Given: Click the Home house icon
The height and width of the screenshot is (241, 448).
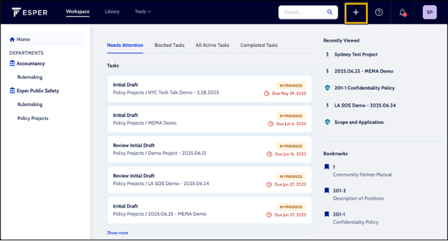Looking at the screenshot, I should pyautogui.click(x=12, y=40).
